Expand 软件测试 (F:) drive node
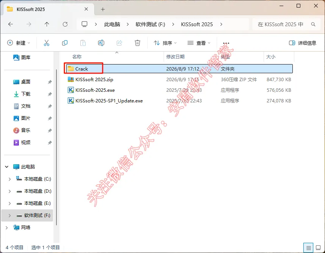Viewport: 325px width, 253px height. click(9, 215)
